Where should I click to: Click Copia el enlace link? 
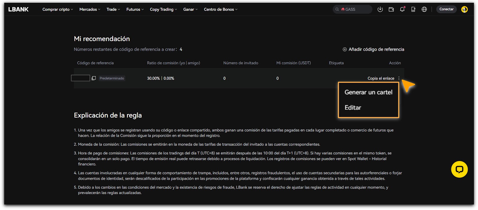coord(381,78)
